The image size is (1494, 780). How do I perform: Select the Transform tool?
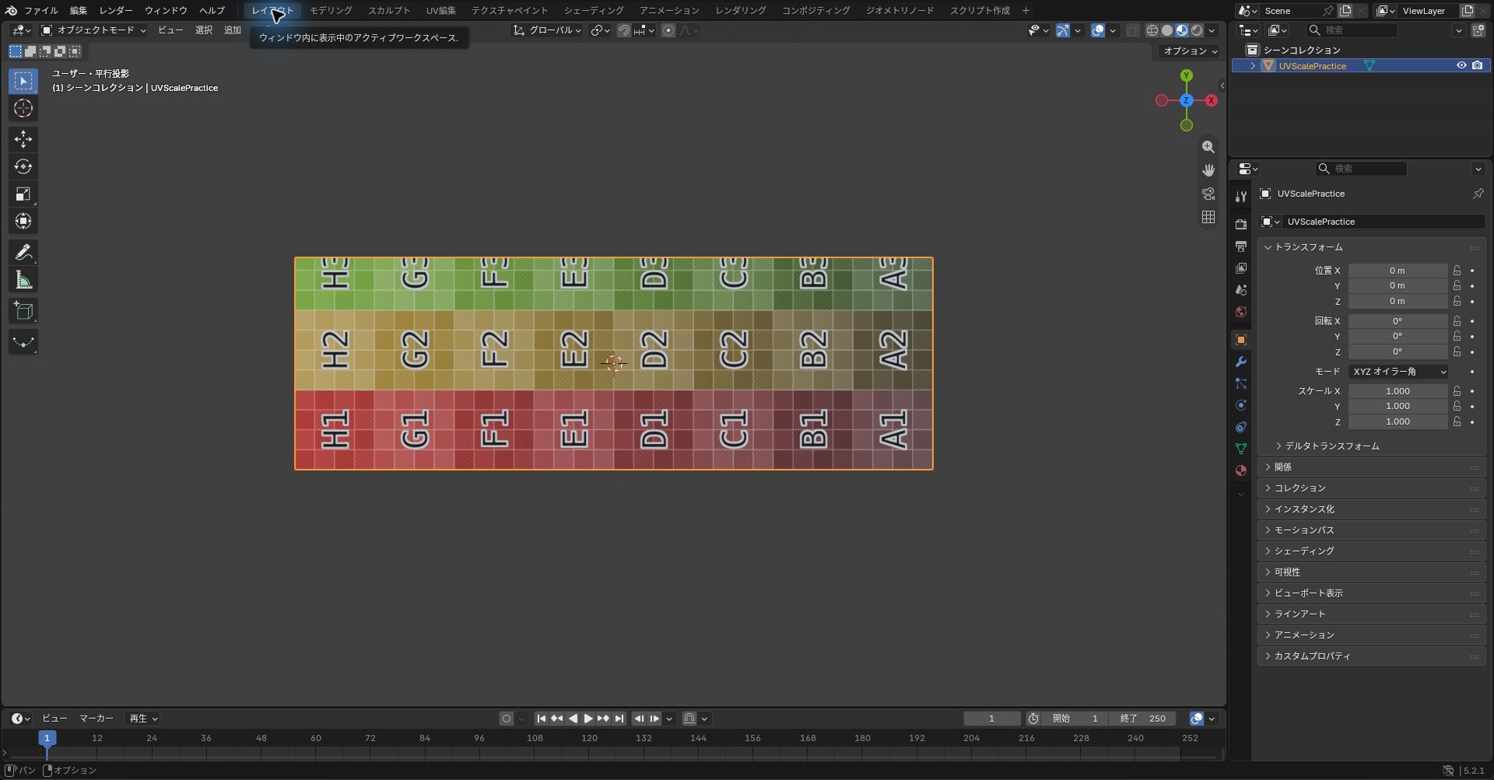coord(23,221)
